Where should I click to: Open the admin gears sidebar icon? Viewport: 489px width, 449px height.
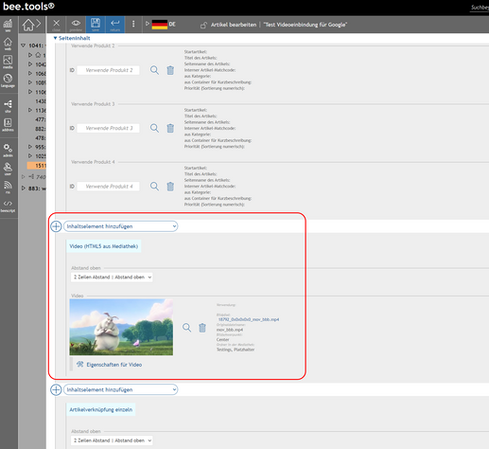[x=8, y=151]
